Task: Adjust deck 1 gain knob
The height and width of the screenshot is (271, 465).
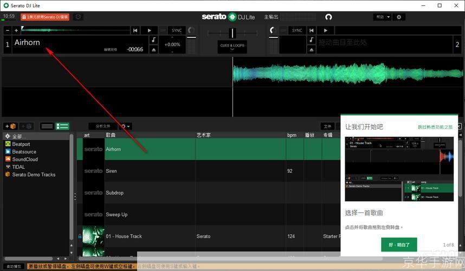Action: [x=191, y=30]
